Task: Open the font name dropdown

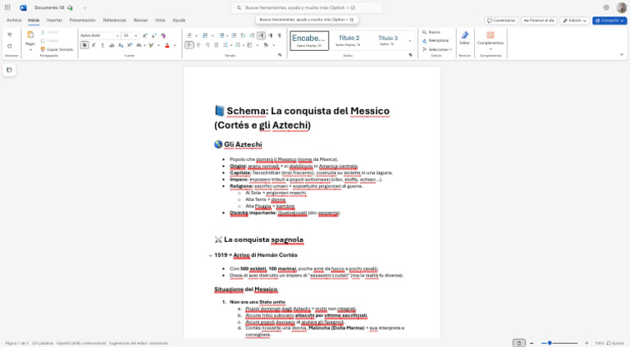Action: pyautogui.click(x=117, y=36)
